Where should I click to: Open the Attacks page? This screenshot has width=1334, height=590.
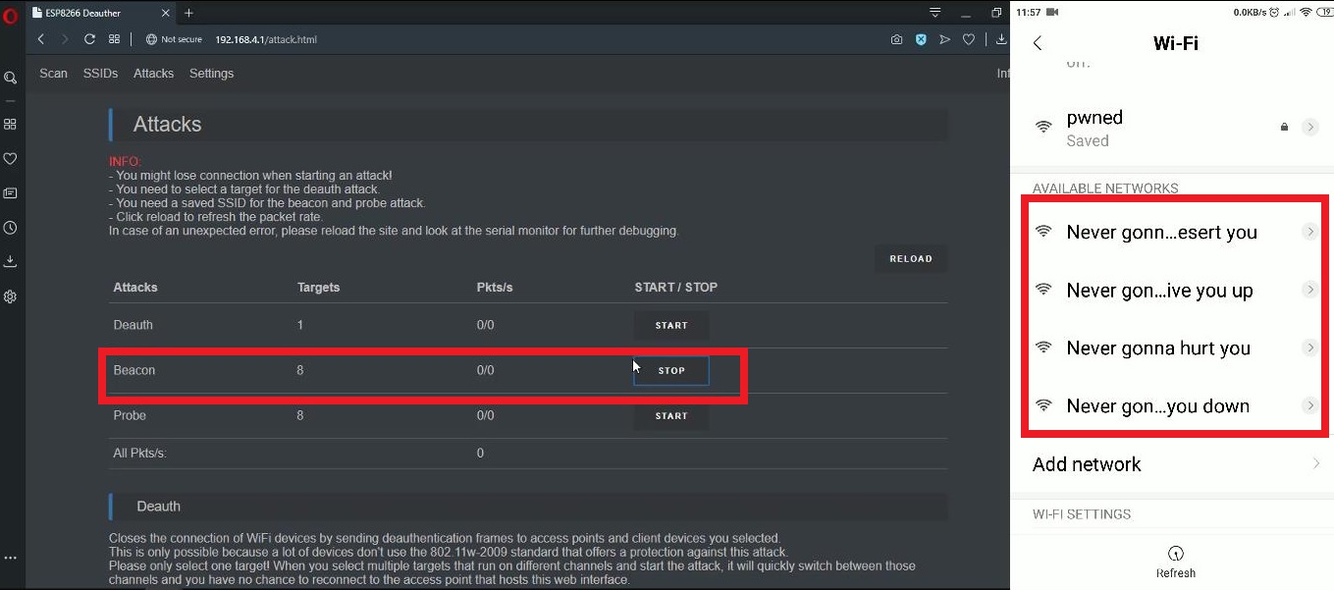pos(153,74)
